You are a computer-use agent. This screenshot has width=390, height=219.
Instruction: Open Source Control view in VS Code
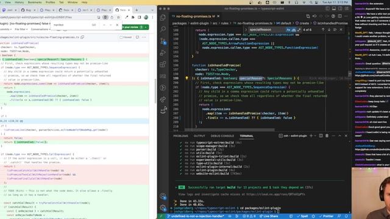(x=163, y=41)
